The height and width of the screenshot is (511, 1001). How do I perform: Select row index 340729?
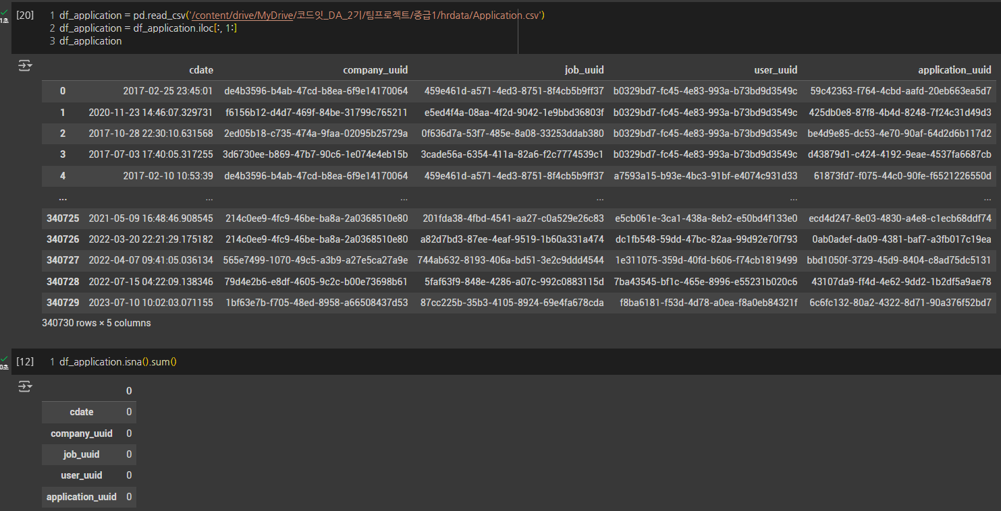coord(63,303)
